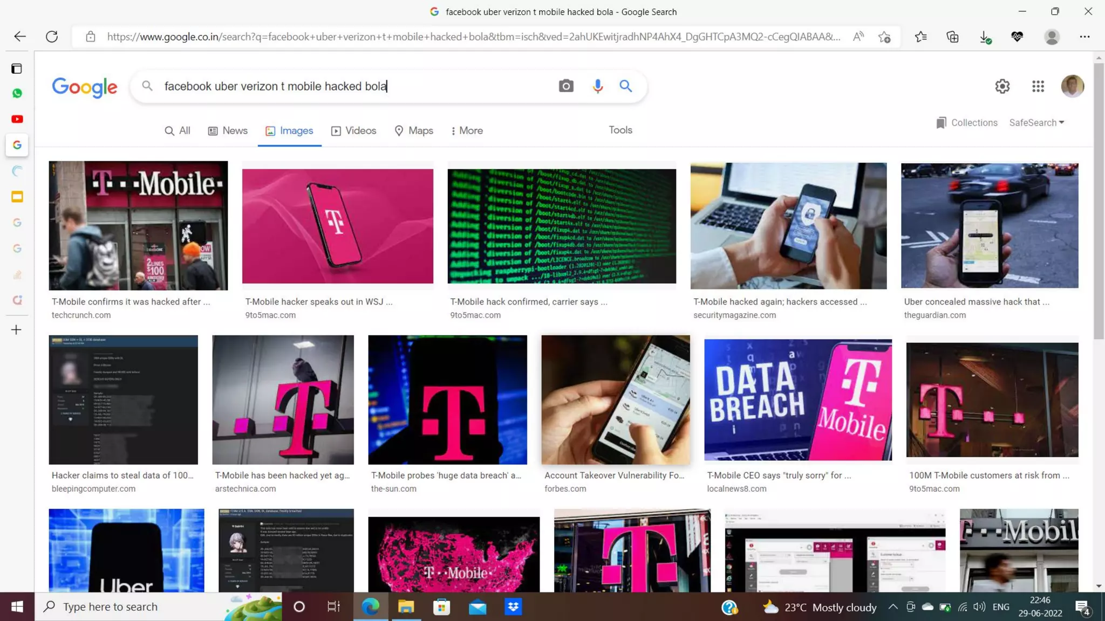Screen dimensions: 1105x621
Task: Switch to the News tab
Action: click(228, 131)
